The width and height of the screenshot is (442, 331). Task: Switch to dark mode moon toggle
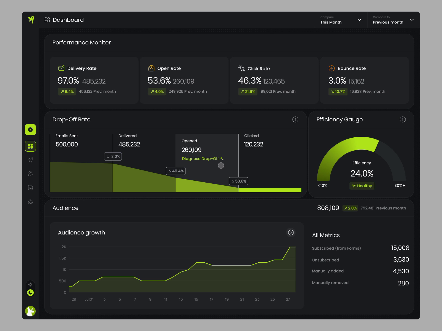[x=30, y=293]
